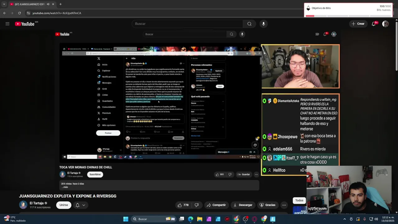The image size is (398, 224).
Task: Dislike the video with the thumbs-down button
Action: [197, 205]
